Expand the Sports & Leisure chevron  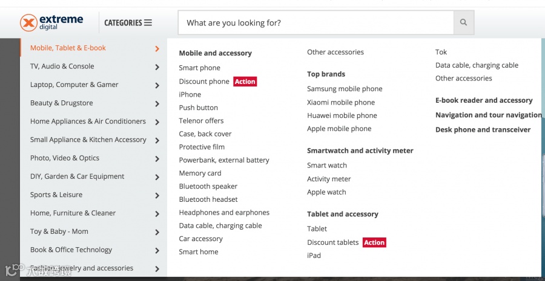(x=157, y=196)
